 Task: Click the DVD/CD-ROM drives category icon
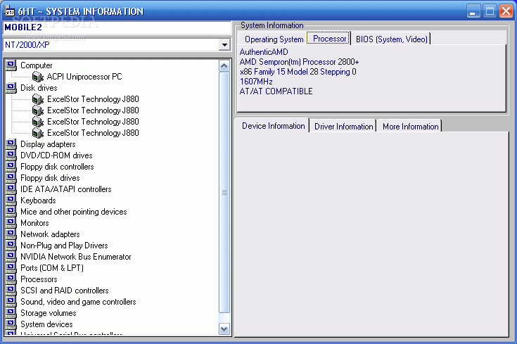(11, 155)
